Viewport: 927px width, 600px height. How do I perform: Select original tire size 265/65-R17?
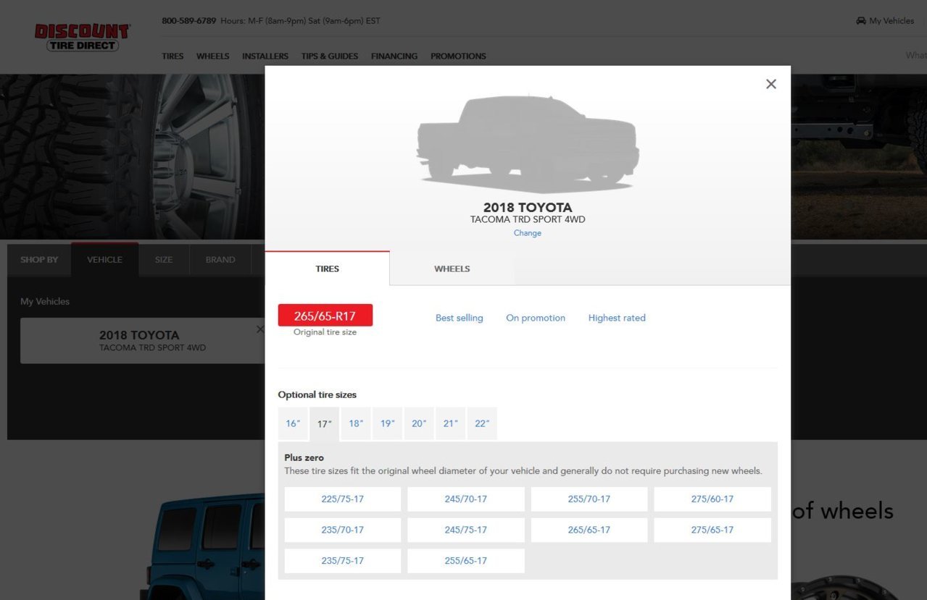[x=325, y=316]
